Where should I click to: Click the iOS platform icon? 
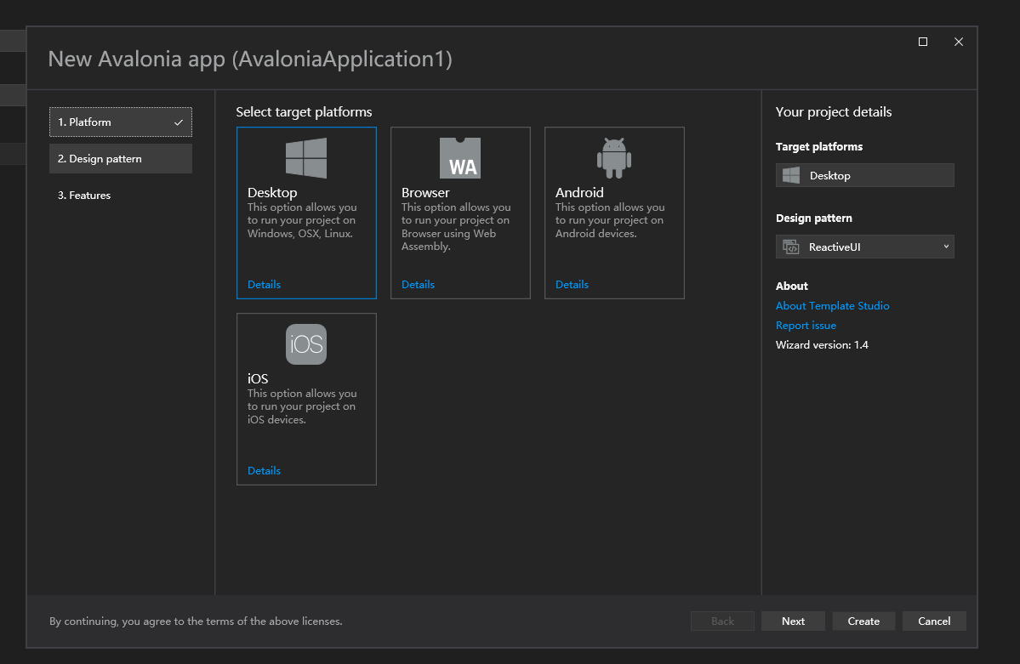click(x=306, y=344)
